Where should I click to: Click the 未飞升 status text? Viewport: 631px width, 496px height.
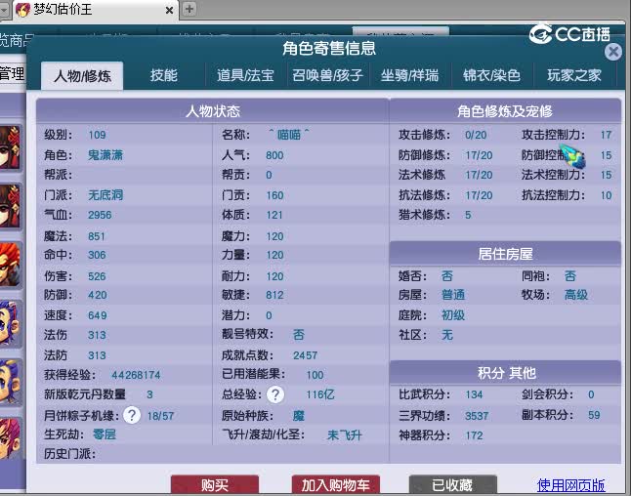345,434
